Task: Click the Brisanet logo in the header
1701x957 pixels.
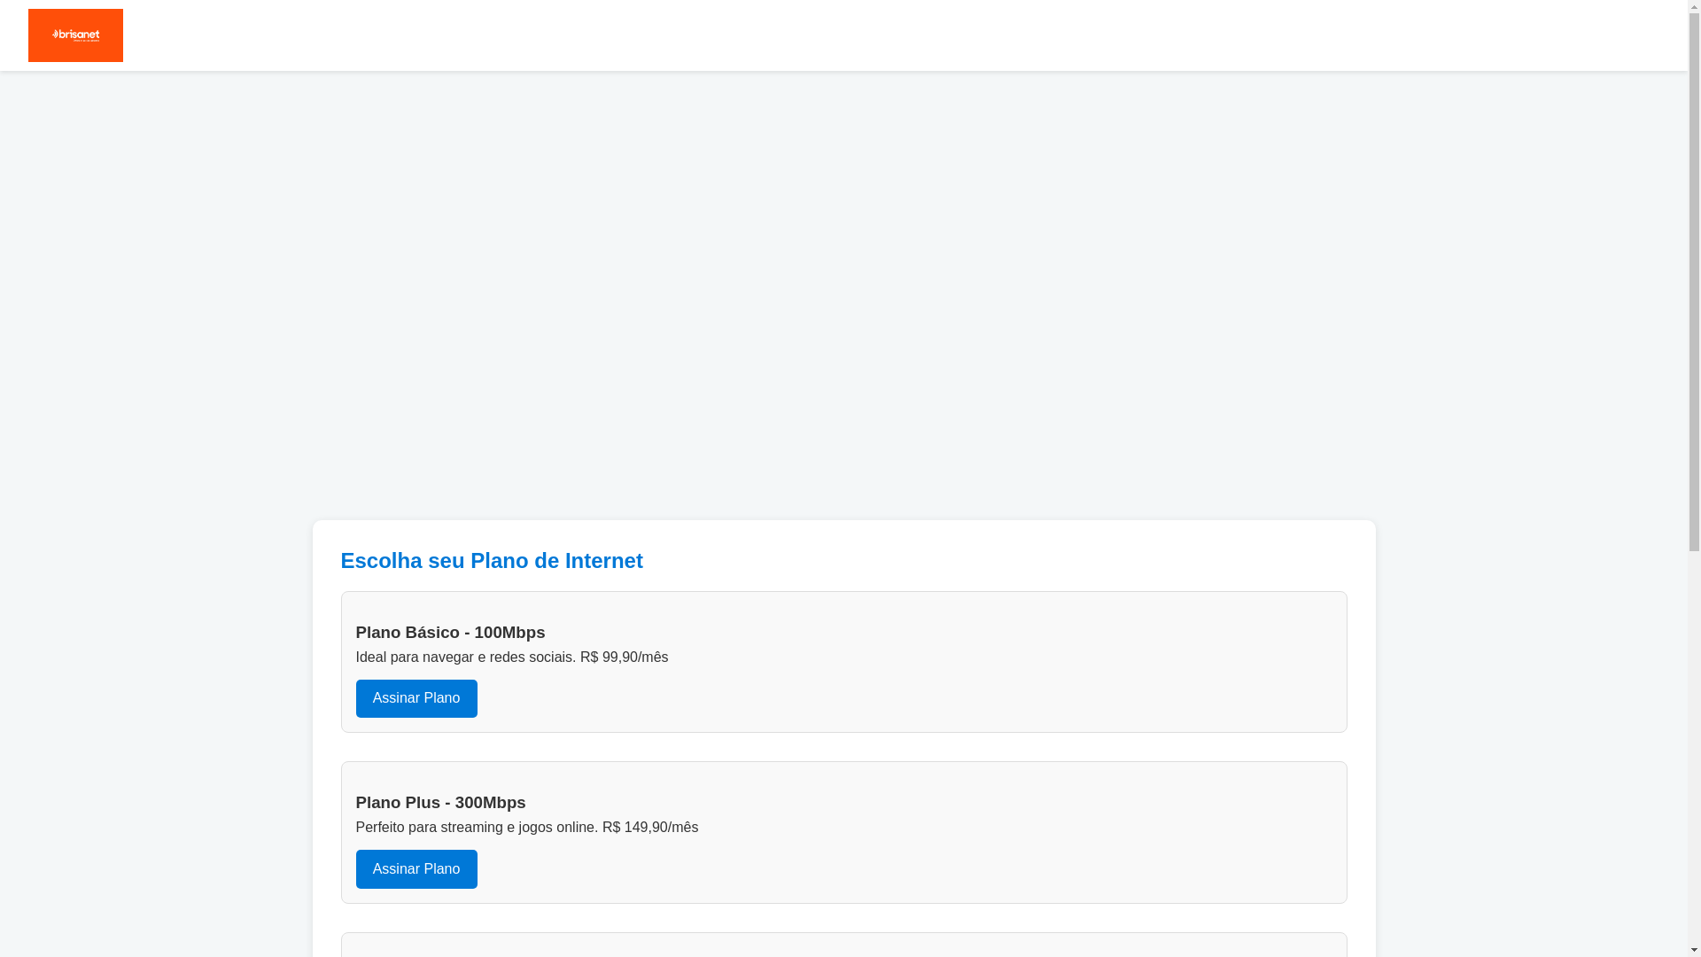Action: coord(75,35)
